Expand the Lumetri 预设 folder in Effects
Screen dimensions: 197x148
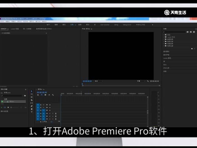click(x=163, y=37)
